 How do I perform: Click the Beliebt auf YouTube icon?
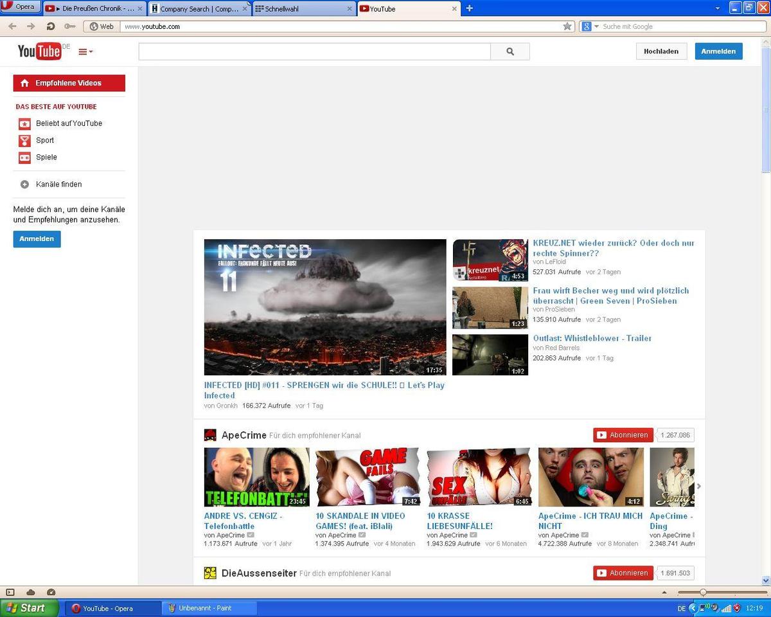point(24,123)
